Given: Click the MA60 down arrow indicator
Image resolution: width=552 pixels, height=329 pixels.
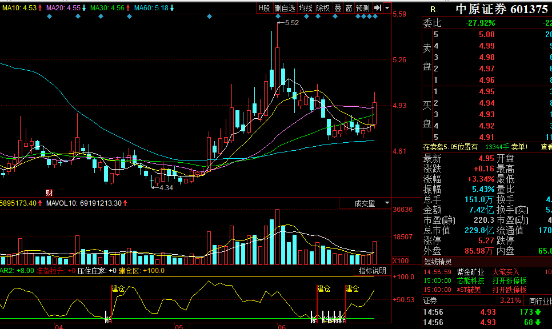Looking at the screenshot, I should (x=171, y=8).
